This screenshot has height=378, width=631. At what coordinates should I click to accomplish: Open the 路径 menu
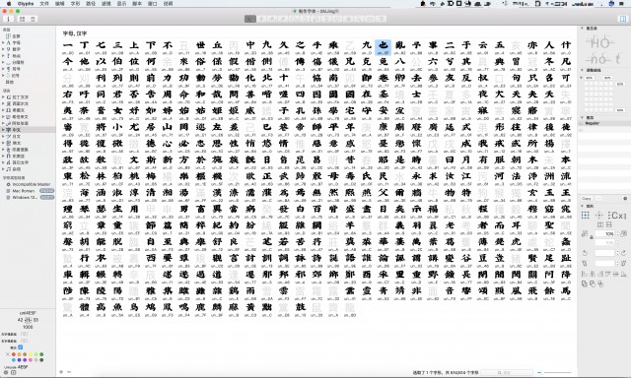pos(91,3)
